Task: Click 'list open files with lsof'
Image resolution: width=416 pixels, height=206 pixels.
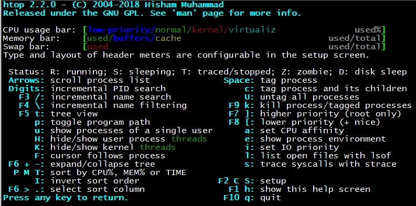Action: pyautogui.click(x=326, y=156)
